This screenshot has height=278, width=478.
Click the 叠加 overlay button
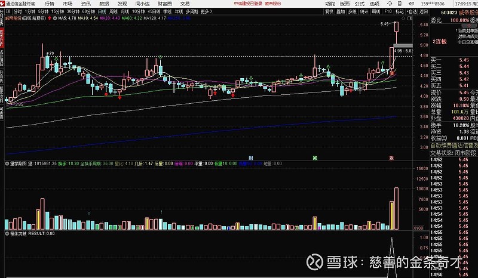[341, 11]
